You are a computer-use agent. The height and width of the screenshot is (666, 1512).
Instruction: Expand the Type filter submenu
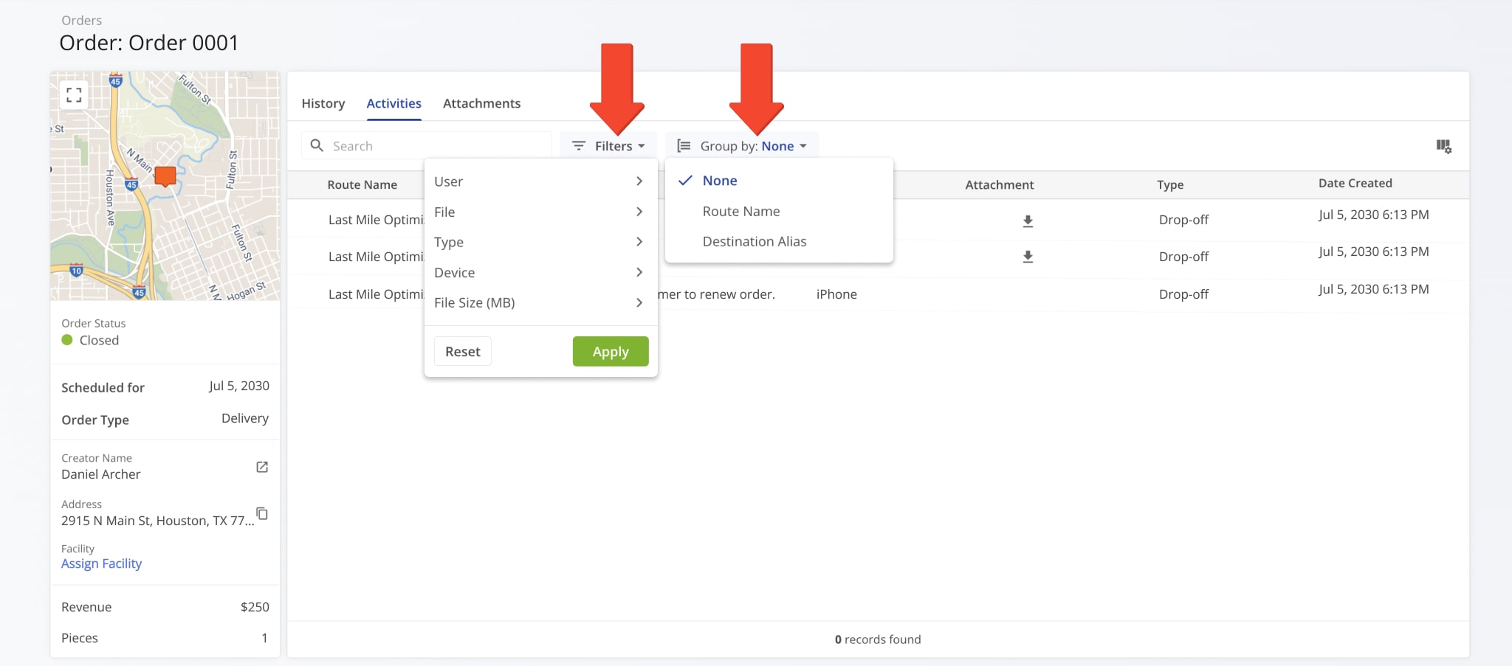click(540, 242)
